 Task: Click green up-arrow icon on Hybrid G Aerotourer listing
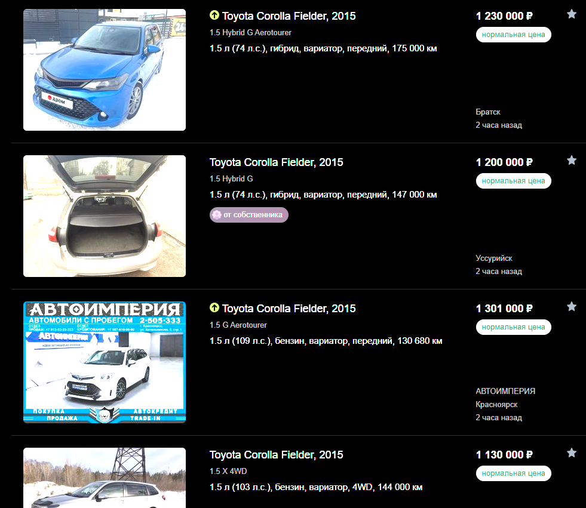pos(214,16)
